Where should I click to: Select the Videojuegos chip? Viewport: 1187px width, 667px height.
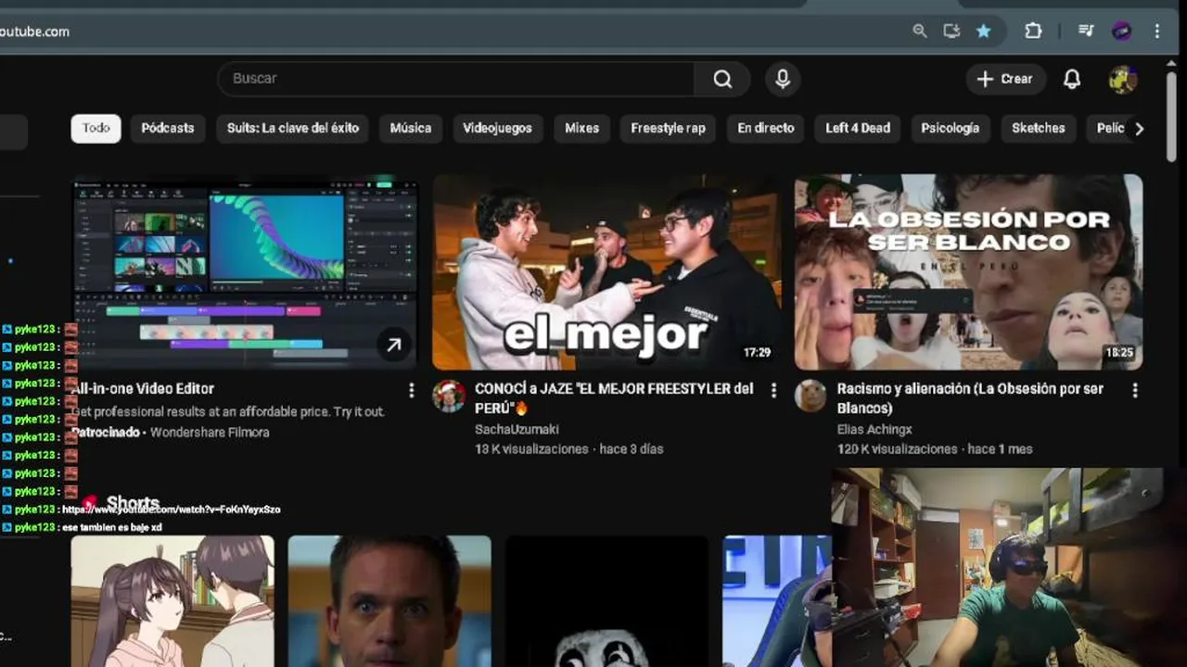[497, 128]
